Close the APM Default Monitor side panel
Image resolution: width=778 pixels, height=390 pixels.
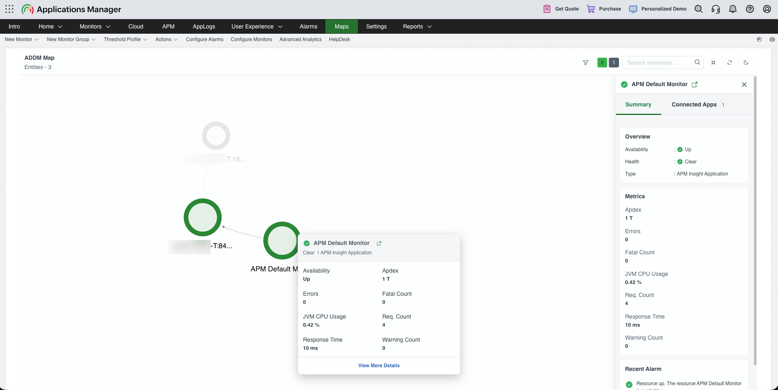tap(744, 84)
